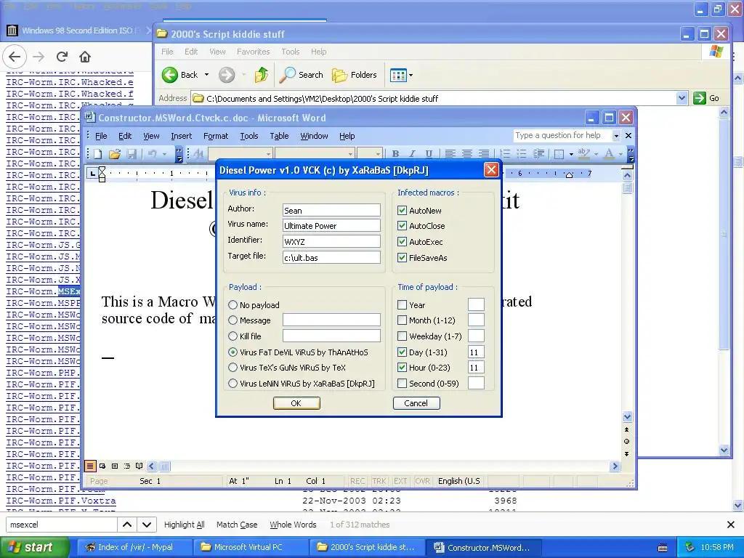The height and width of the screenshot is (558, 744).
Task: Open the Tools menu in Word
Action: (248, 136)
